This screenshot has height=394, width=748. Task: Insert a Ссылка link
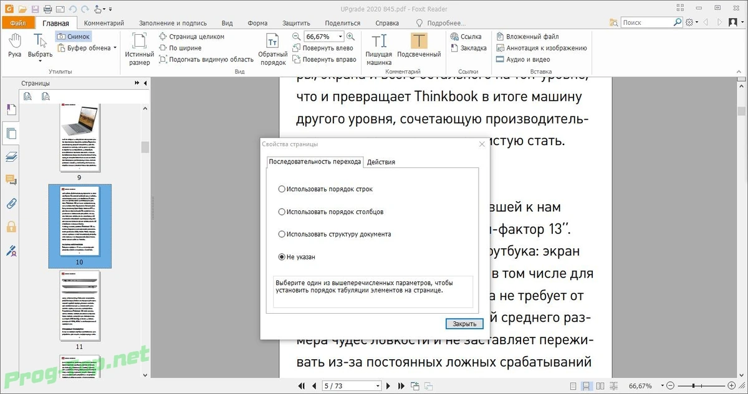[466, 37]
